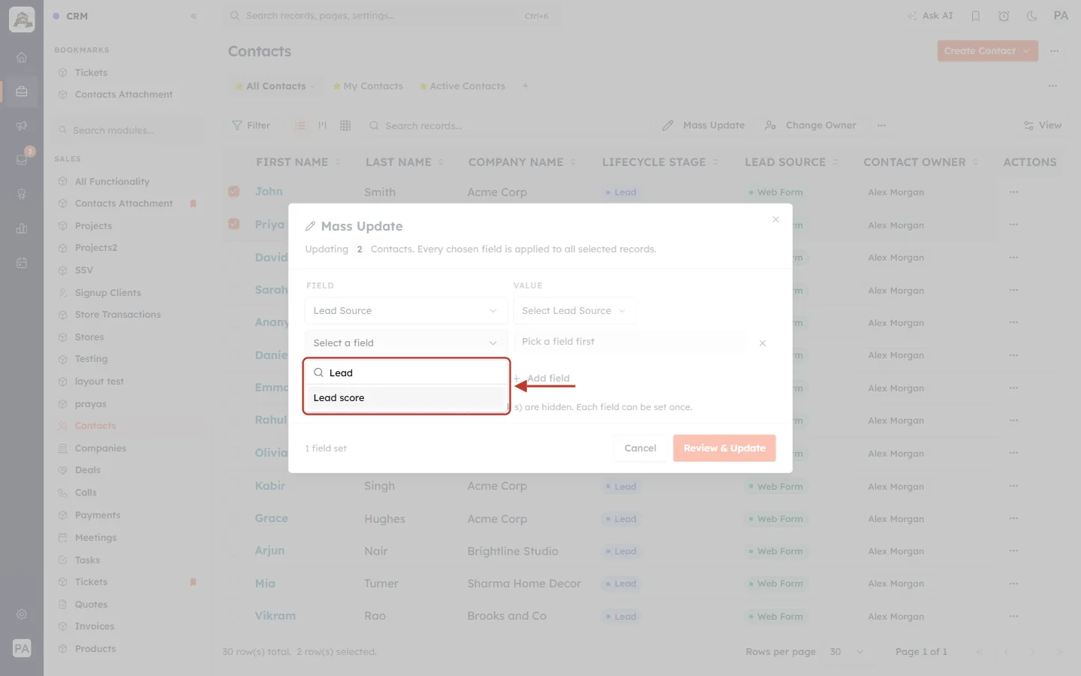The width and height of the screenshot is (1081, 676).
Task: Switch to the My Contacts tab
Action: [x=369, y=86]
